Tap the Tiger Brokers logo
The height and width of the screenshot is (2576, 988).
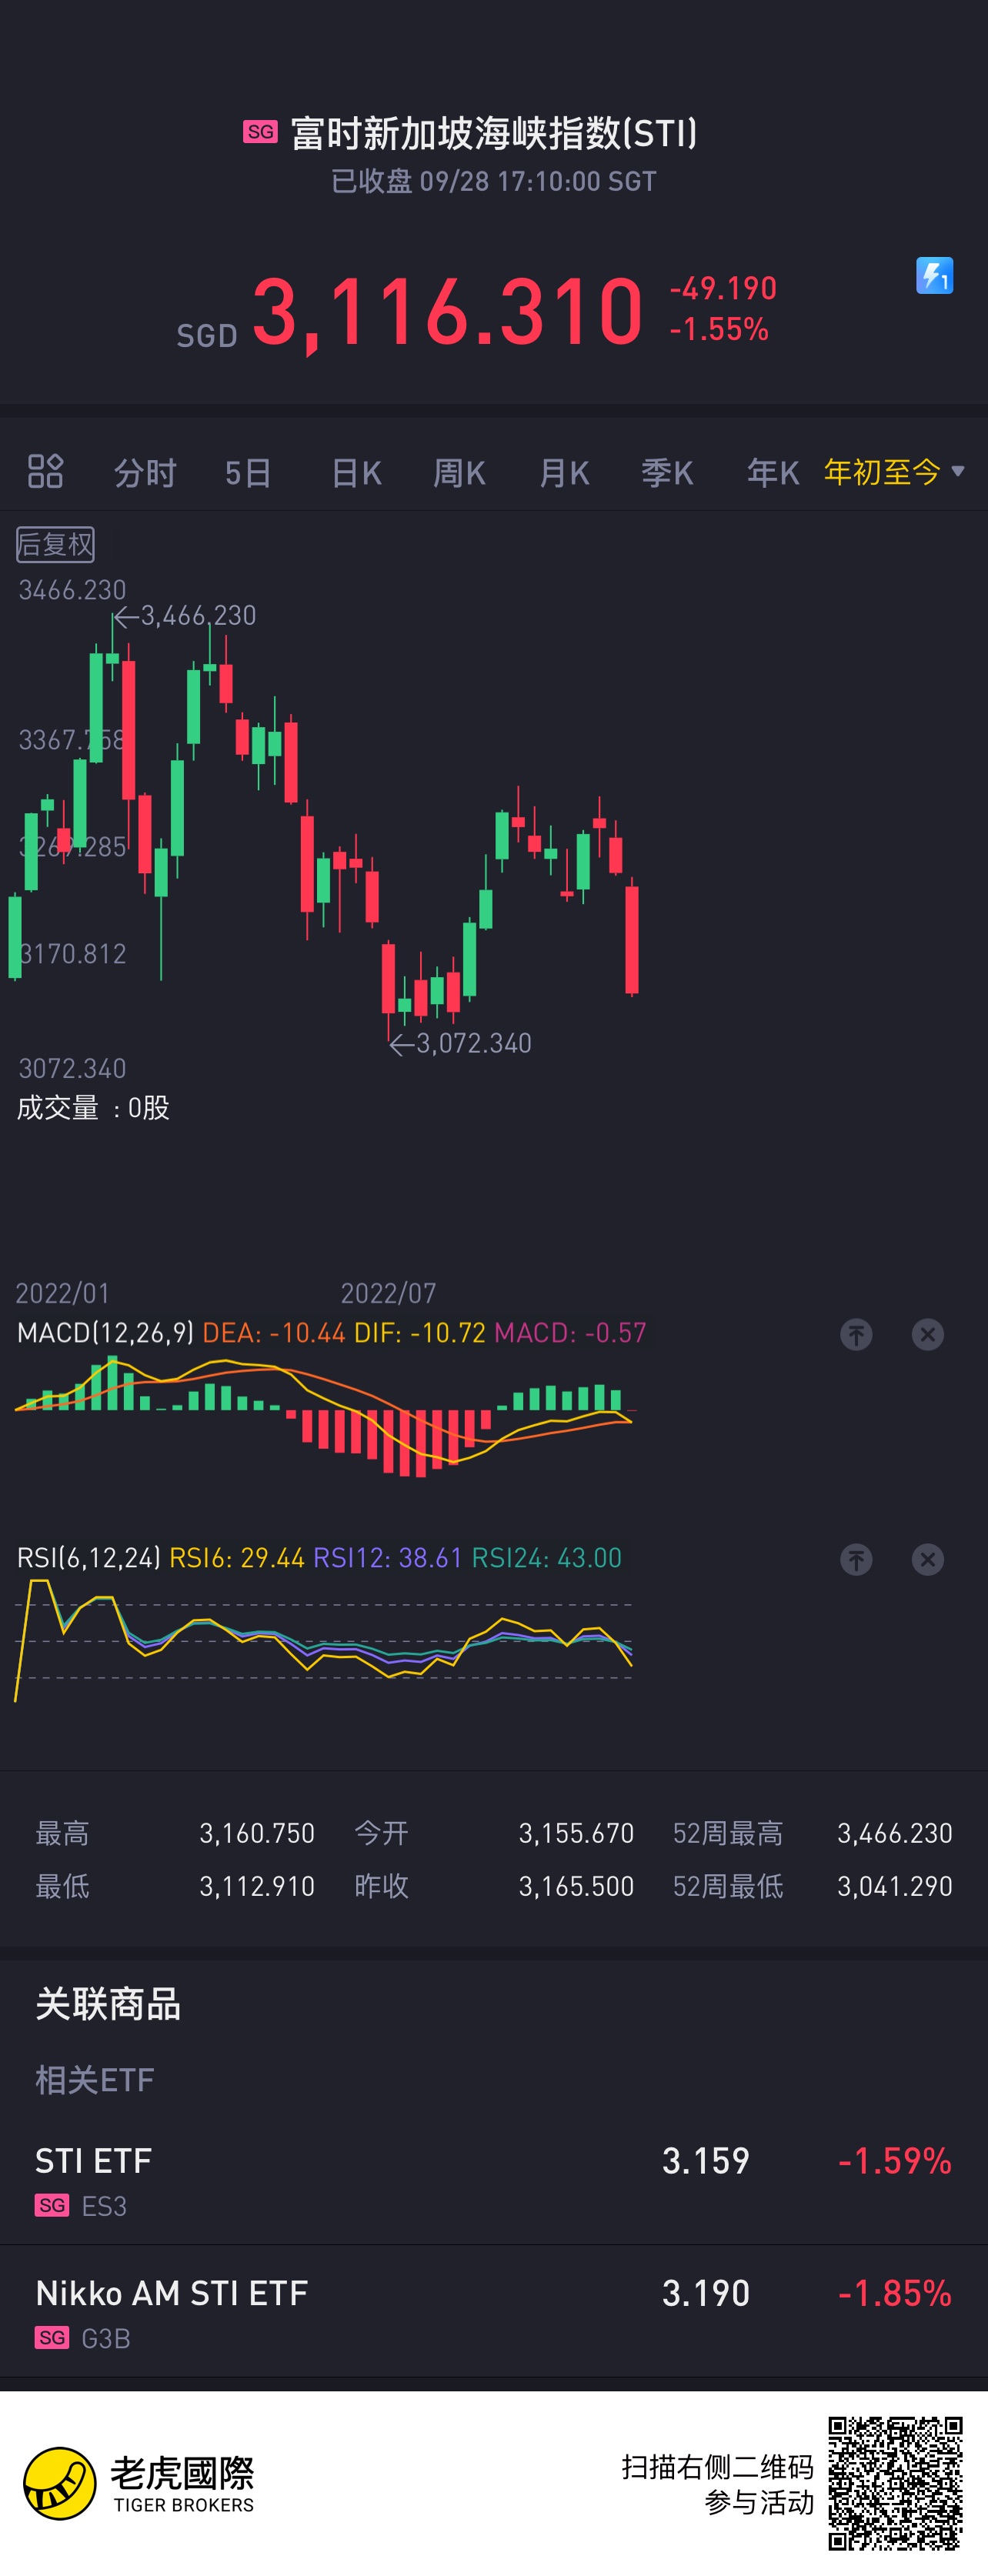(x=139, y=2483)
